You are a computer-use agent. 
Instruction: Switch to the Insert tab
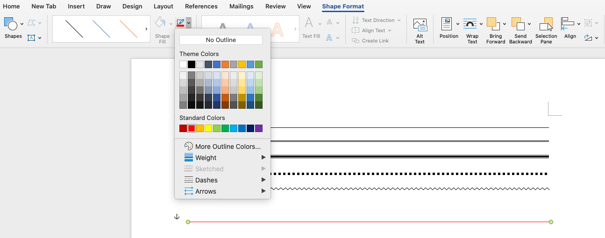[76, 7]
